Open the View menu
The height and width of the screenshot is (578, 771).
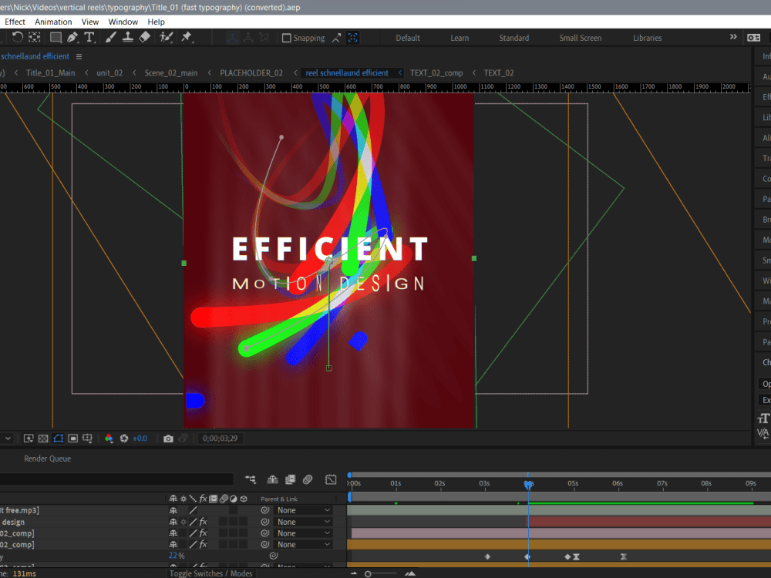(90, 22)
